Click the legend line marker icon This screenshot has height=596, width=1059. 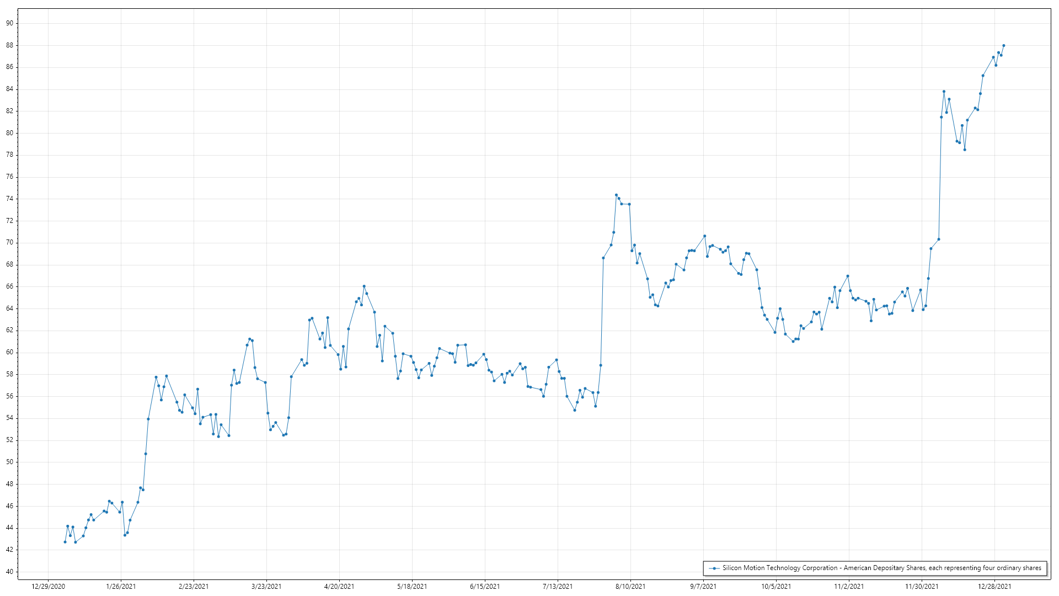[714, 568]
